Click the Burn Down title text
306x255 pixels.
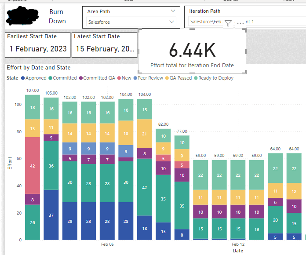click(x=57, y=16)
